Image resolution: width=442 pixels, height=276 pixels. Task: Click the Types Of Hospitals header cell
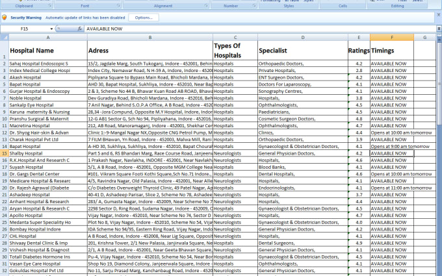click(235, 51)
